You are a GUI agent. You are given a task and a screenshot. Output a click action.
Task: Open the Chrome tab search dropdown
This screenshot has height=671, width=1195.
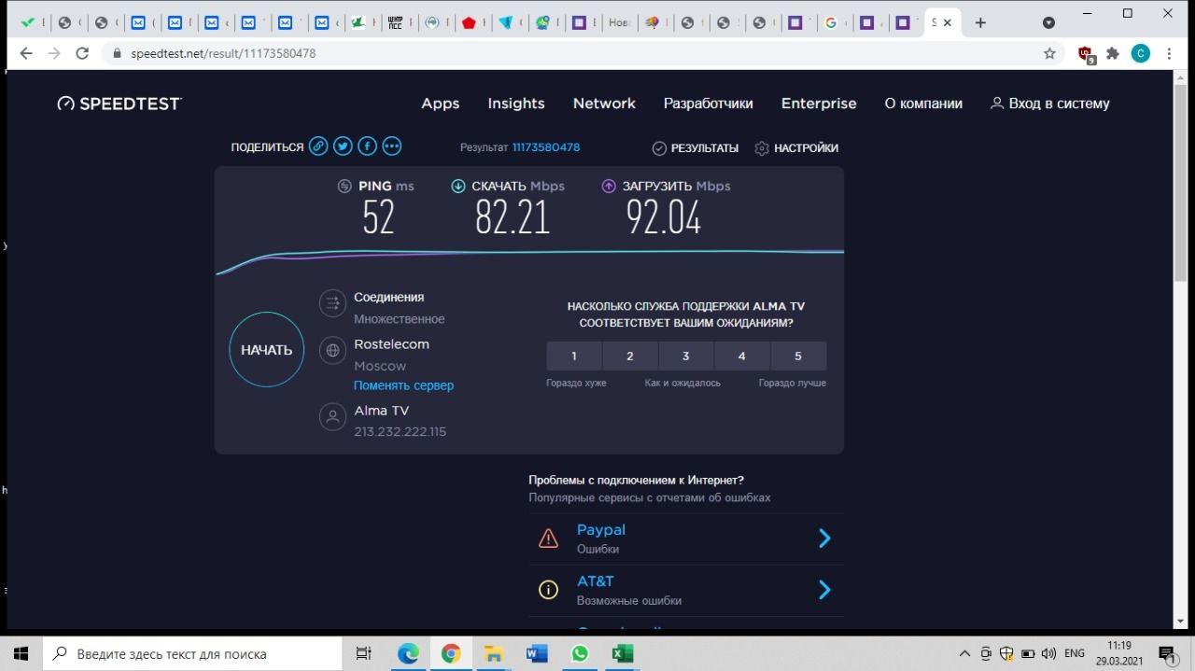tap(1048, 22)
